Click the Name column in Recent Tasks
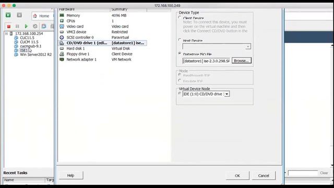The image size is (334, 188). (x=24, y=180)
